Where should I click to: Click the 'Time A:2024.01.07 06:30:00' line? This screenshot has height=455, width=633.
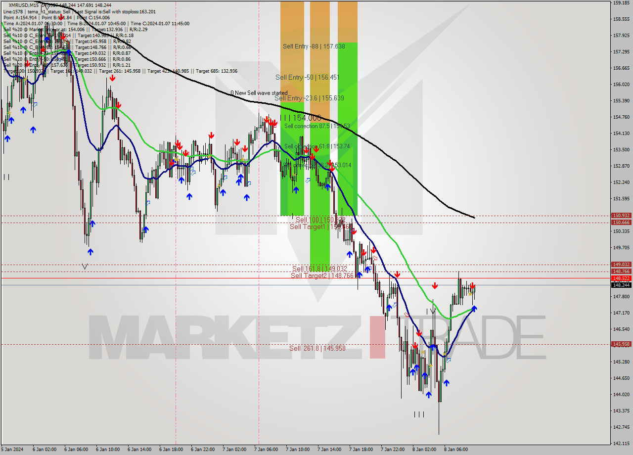(x=33, y=23)
